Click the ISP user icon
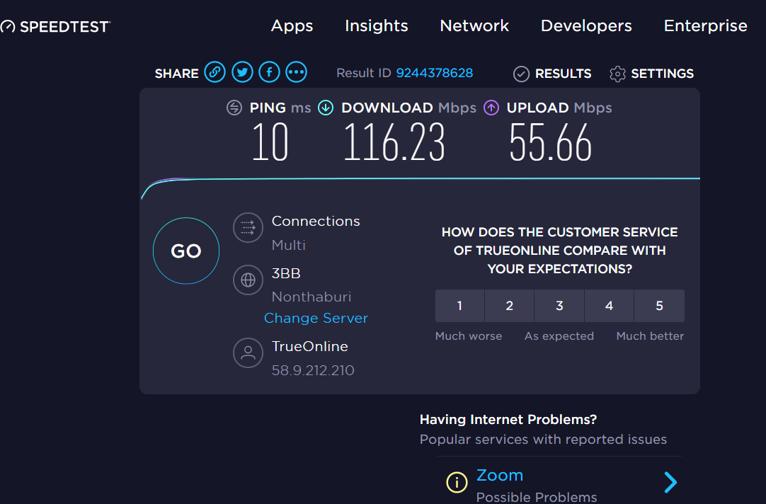The image size is (766, 504). click(248, 353)
